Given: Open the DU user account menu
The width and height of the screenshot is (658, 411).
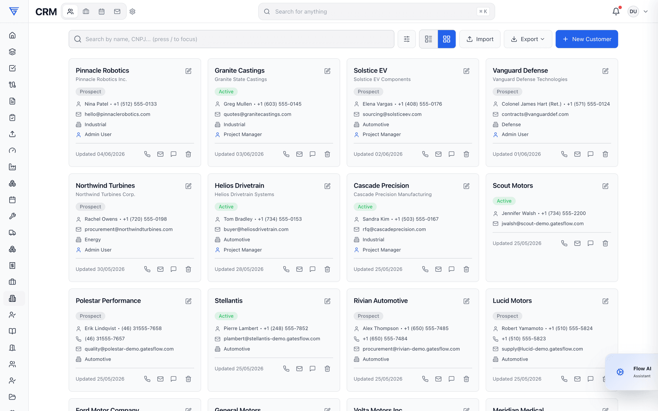Looking at the screenshot, I should [638, 11].
